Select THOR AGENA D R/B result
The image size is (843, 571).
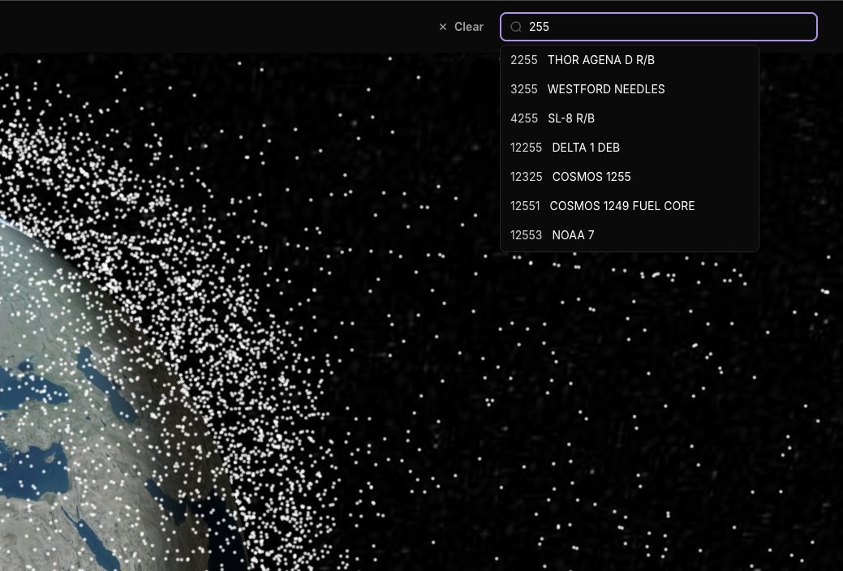coord(630,60)
